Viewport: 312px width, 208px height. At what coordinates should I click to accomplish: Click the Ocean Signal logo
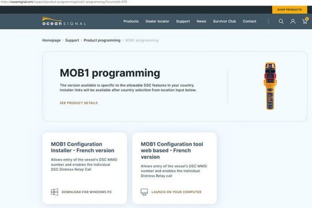[x=64, y=21]
